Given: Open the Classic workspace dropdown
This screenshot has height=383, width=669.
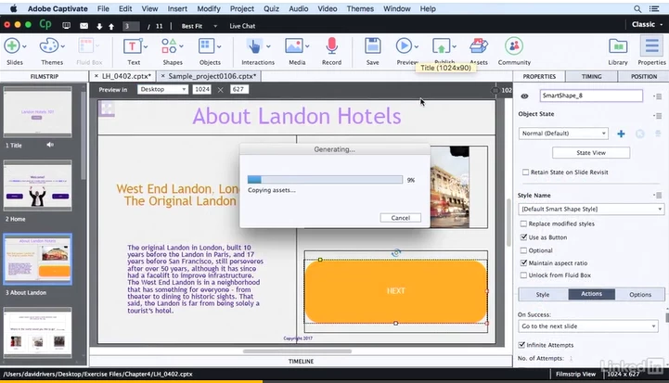Looking at the screenshot, I should click(647, 24).
